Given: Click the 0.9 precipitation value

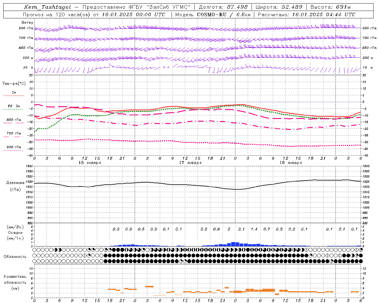Looking at the screenshot, I should coord(128,229).
